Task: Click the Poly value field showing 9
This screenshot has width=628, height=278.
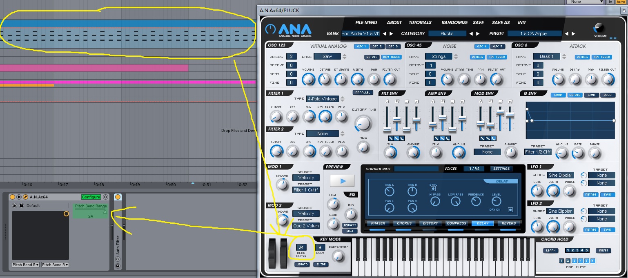Action: pyautogui.click(x=320, y=247)
